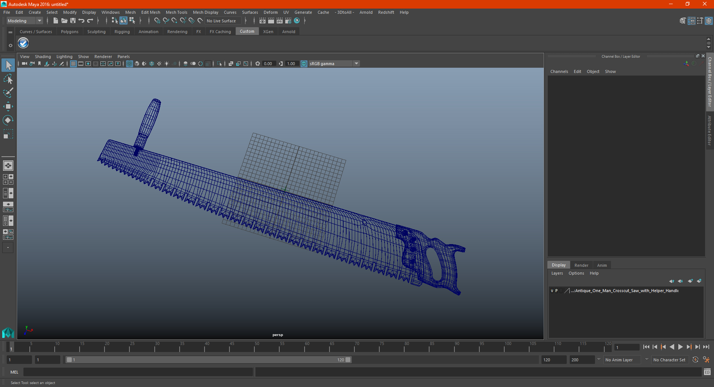Screen dimensions: 714x387
Task: Toggle viewport grid display icon
Action: [x=73, y=64]
